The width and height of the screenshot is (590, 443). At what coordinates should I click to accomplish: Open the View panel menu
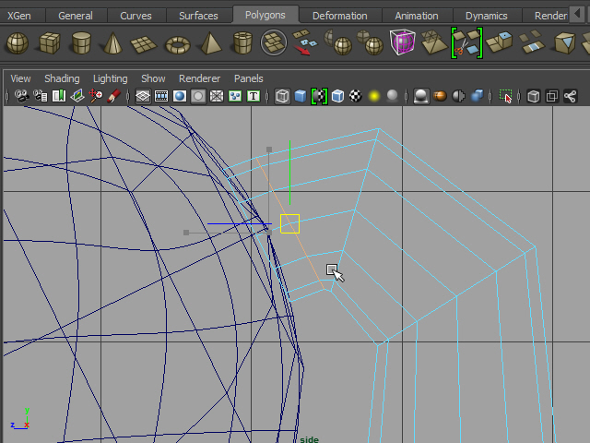point(20,78)
